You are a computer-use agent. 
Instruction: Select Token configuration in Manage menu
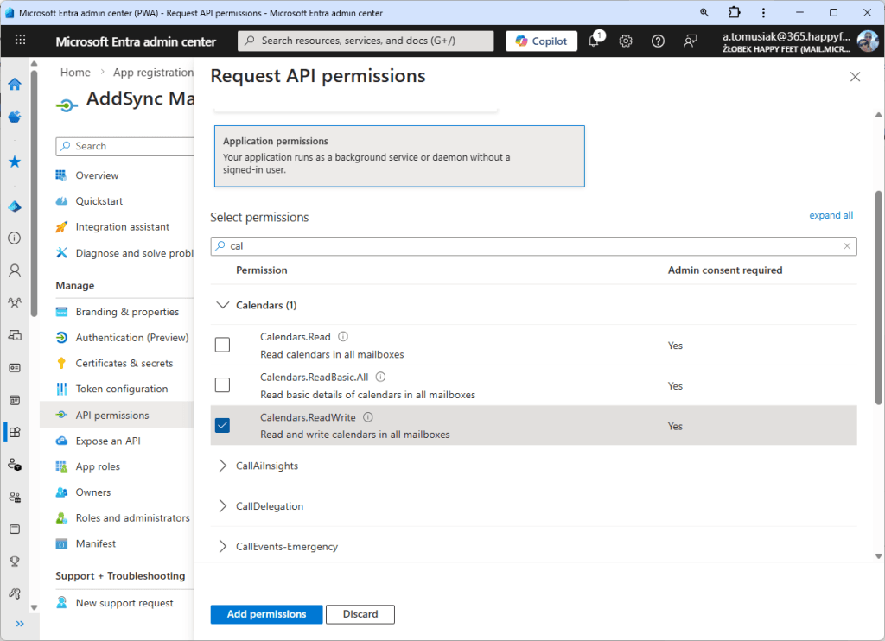click(121, 389)
